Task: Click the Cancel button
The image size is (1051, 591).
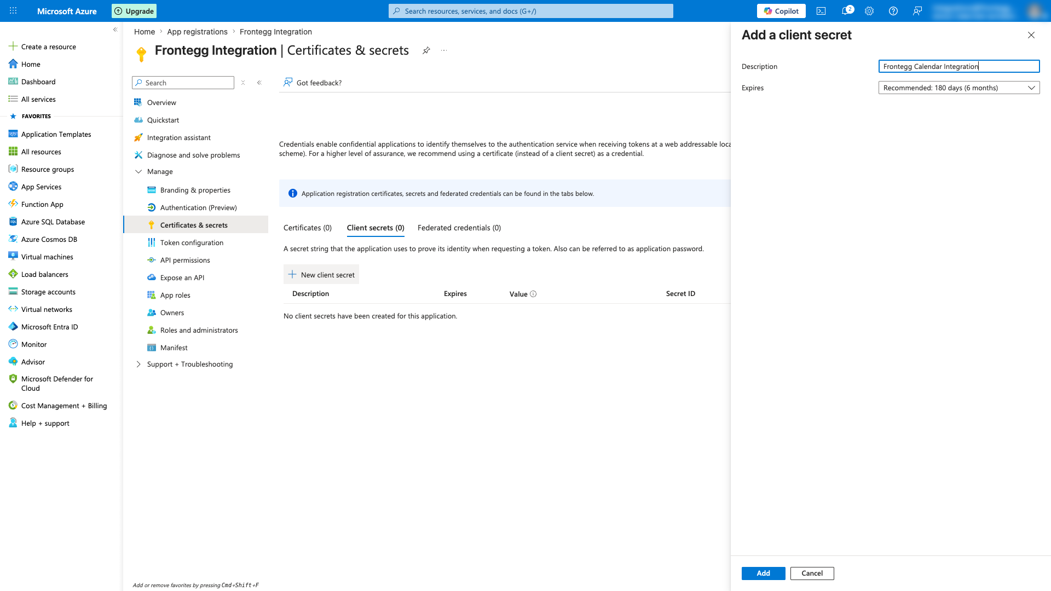Action: [812, 573]
